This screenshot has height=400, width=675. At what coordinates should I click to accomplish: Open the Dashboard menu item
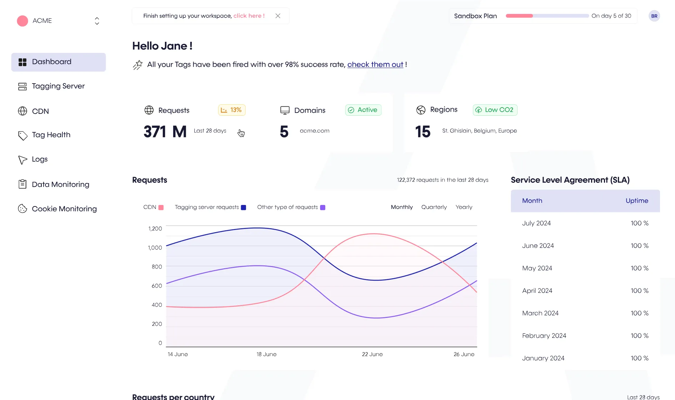tap(59, 62)
